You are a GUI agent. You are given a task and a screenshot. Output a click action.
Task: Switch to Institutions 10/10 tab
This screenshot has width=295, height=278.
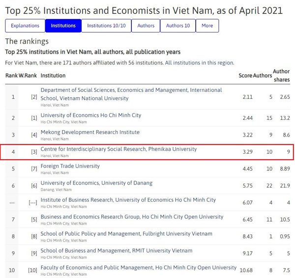tap(106, 26)
